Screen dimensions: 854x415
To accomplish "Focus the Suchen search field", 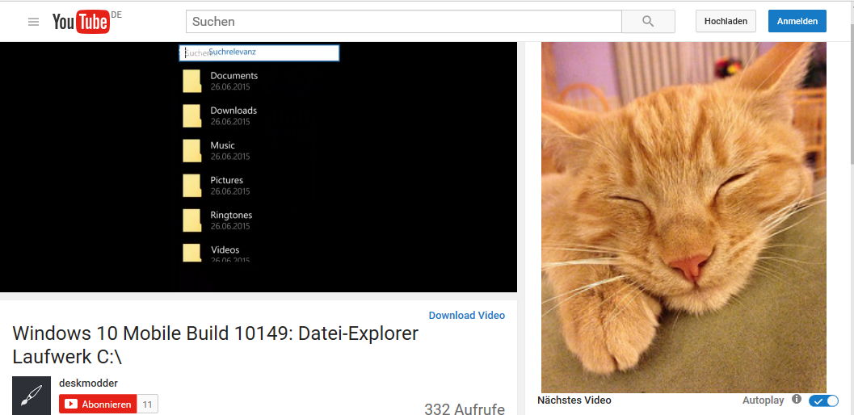I will point(404,21).
